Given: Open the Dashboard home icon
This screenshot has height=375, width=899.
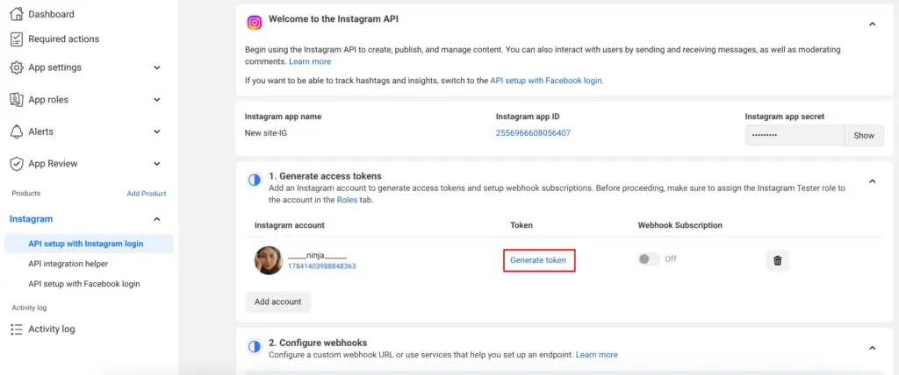Looking at the screenshot, I should [17, 14].
